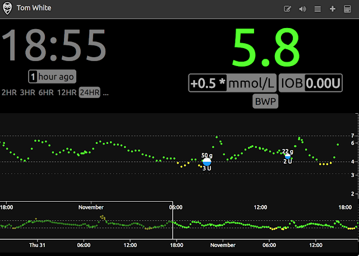Image resolution: width=359 pixels, height=256 pixels.
Task: Click the 50 g 3 U treatment marker
Action: point(207,162)
